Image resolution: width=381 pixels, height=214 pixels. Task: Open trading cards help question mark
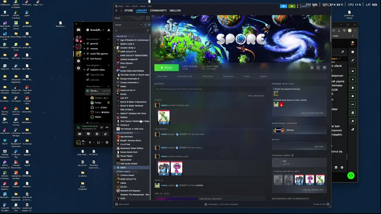[292, 155]
